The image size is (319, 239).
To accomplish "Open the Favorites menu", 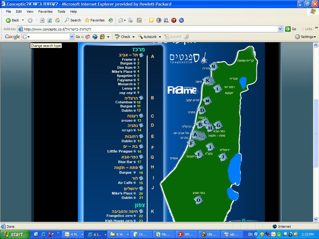I will 45,12.
